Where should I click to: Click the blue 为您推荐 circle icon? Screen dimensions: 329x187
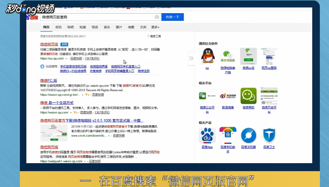click(42, 66)
